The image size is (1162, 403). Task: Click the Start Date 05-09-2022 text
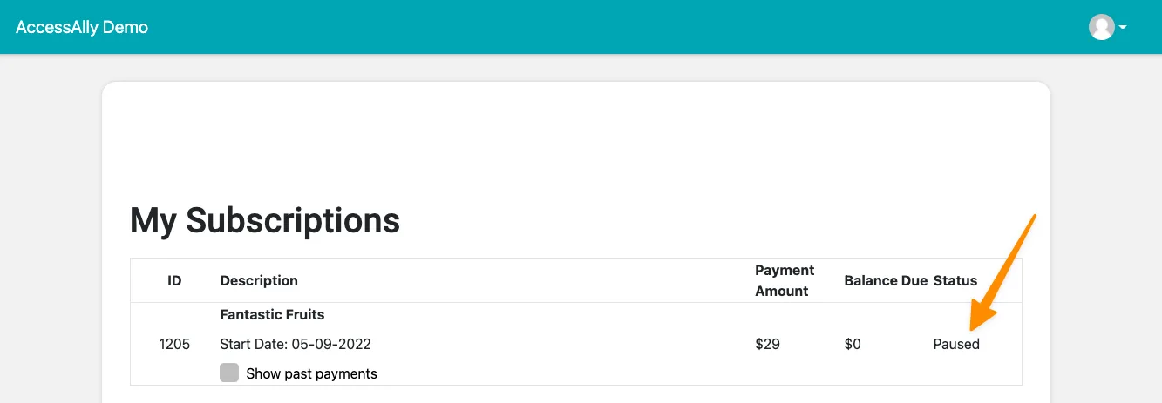click(296, 344)
